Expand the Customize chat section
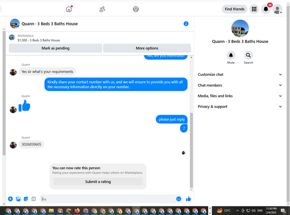 pyautogui.click(x=240, y=75)
